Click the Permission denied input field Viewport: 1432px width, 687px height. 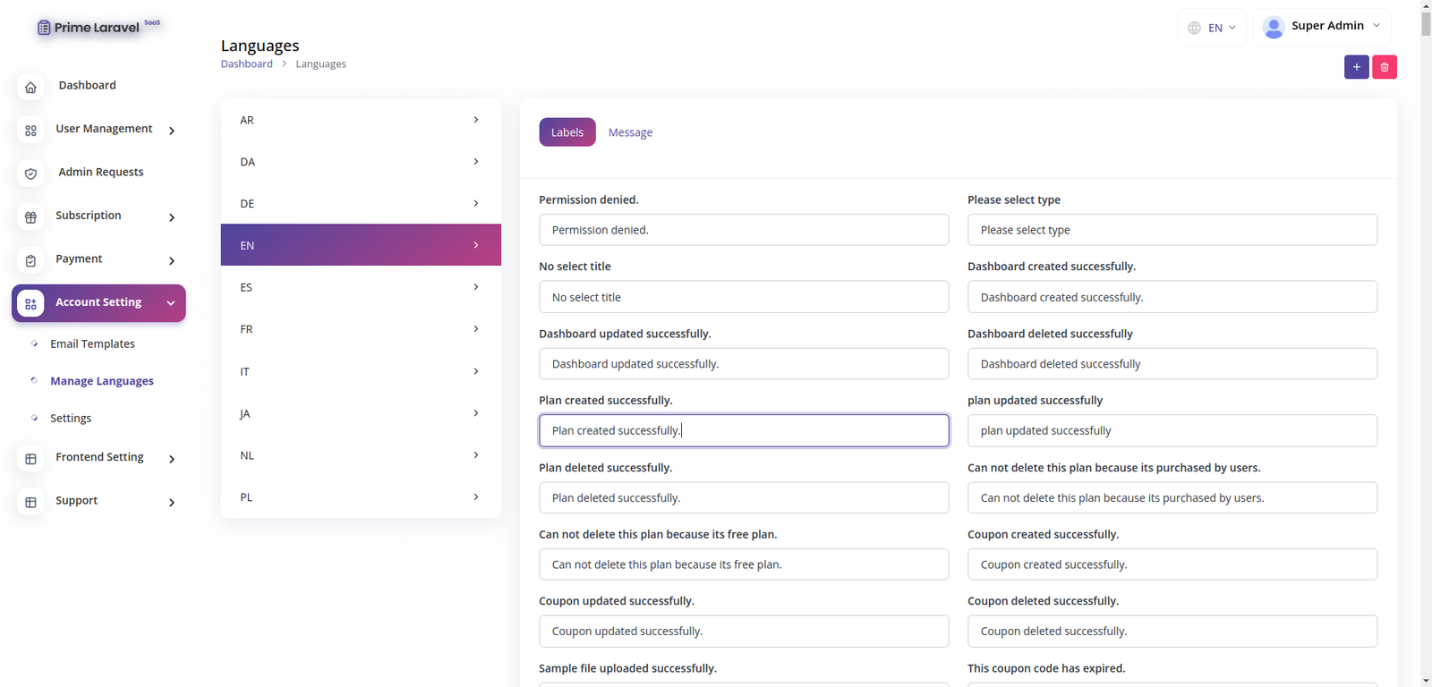click(x=743, y=230)
